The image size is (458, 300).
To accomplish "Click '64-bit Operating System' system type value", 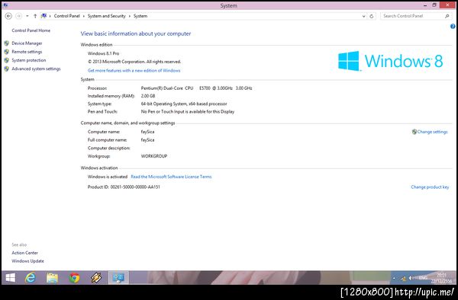I will click(184, 104).
